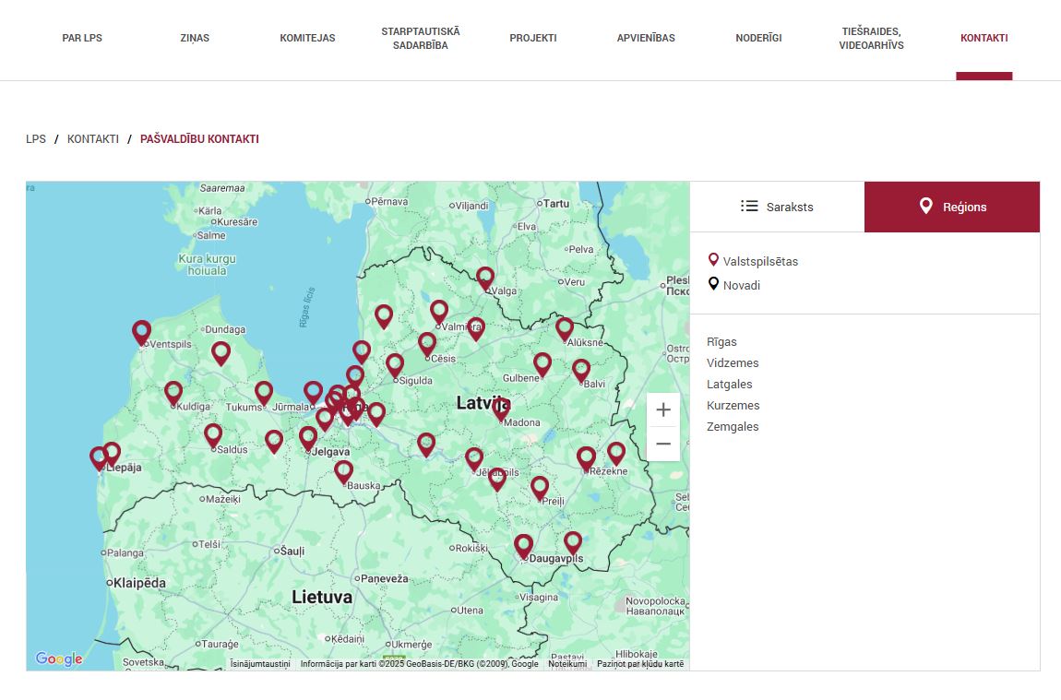Open the Google logo on map
The image size is (1061, 700).
59,658
